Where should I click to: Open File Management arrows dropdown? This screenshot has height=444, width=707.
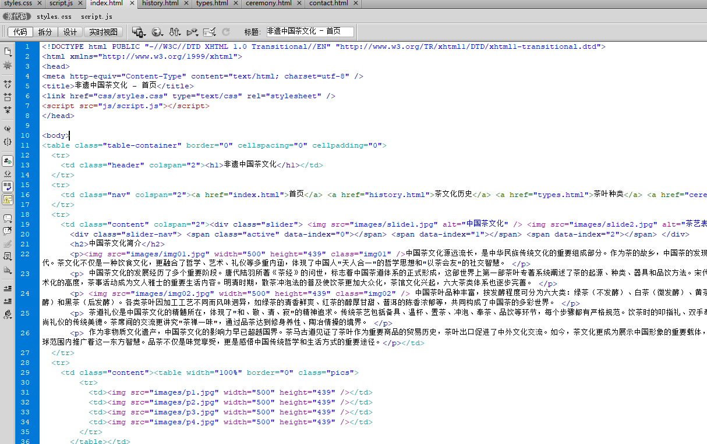click(175, 32)
